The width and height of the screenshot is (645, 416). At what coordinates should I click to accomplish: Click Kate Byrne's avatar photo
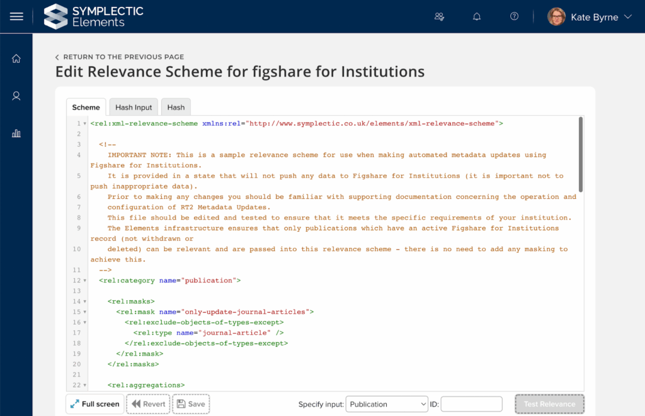(x=556, y=16)
